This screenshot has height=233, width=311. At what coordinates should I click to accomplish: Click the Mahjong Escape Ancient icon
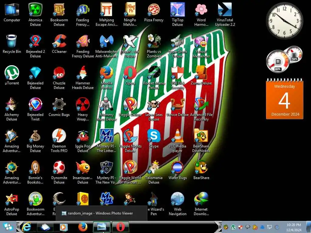(x=107, y=15)
